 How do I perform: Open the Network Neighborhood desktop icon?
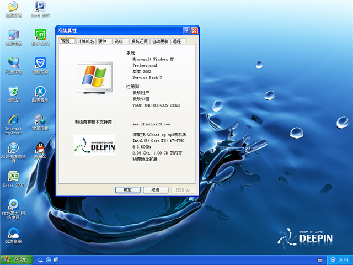click(x=13, y=66)
